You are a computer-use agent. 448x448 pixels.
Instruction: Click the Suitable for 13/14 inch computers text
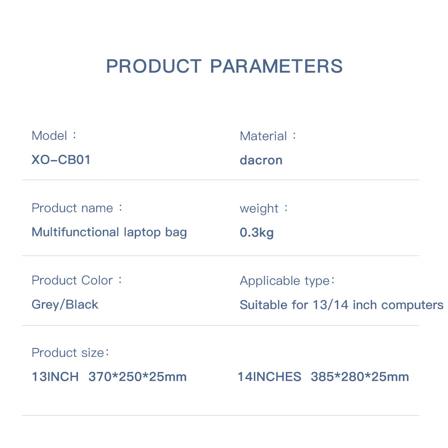click(x=341, y=305)
